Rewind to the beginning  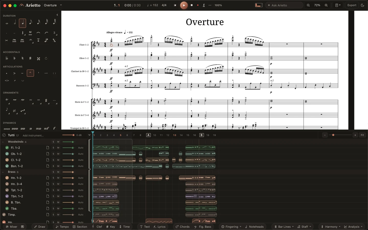(x=175, y=5)
